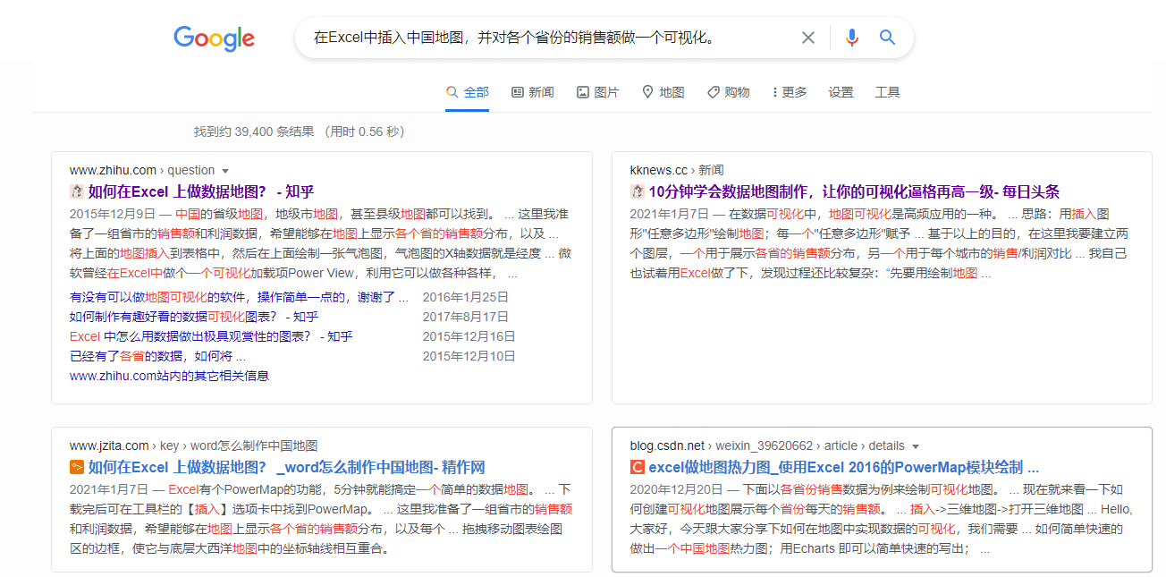
Task: Expand dropdown arrow next to www.zhihu.com
Action: [225, 171]
